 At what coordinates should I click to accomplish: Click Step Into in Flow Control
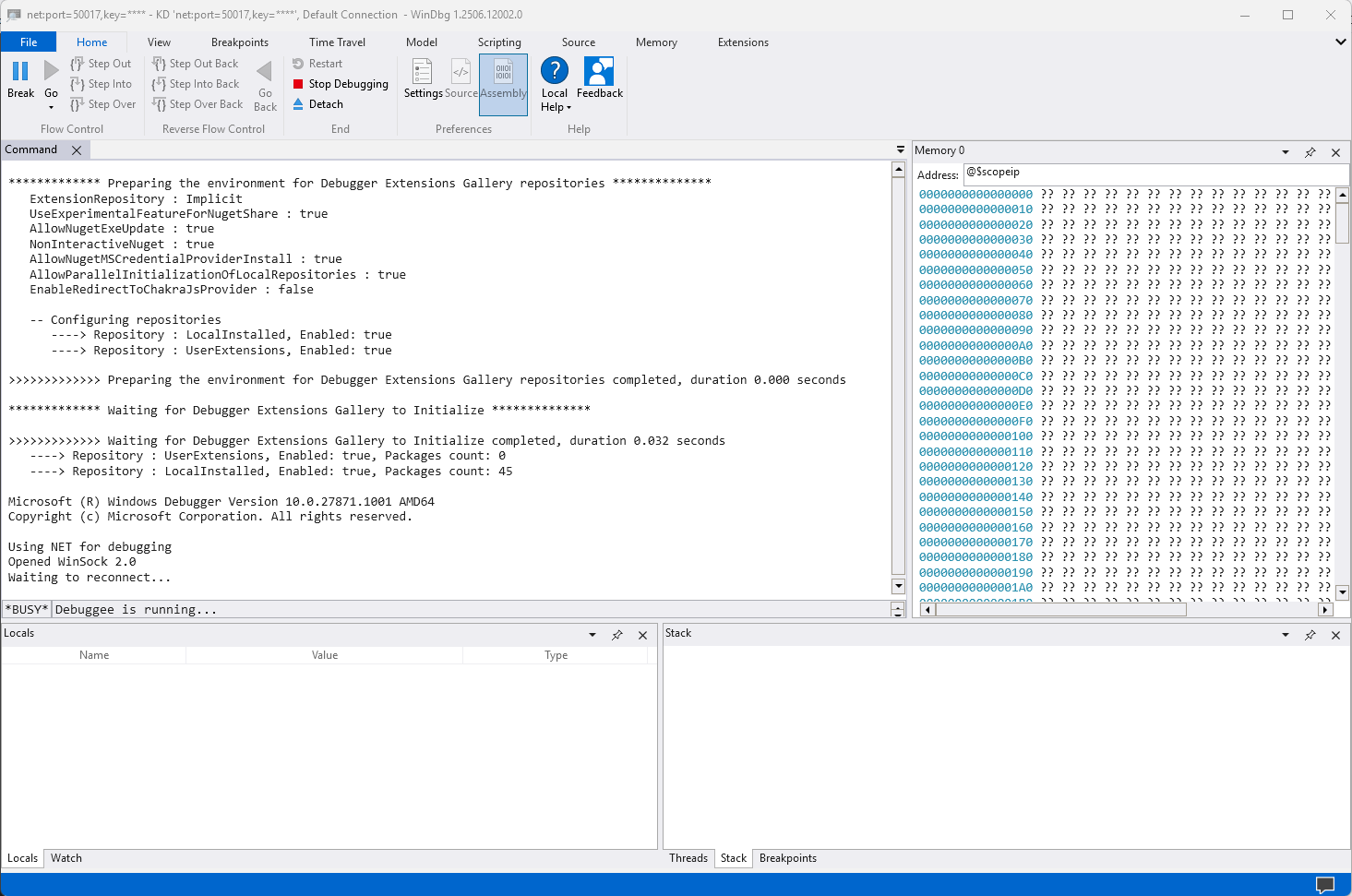point(101,84)
